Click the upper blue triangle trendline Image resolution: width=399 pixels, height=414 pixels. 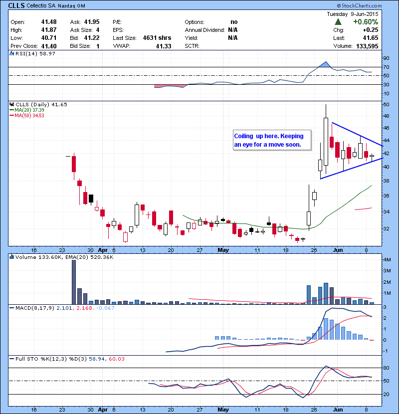pos(357,134)
